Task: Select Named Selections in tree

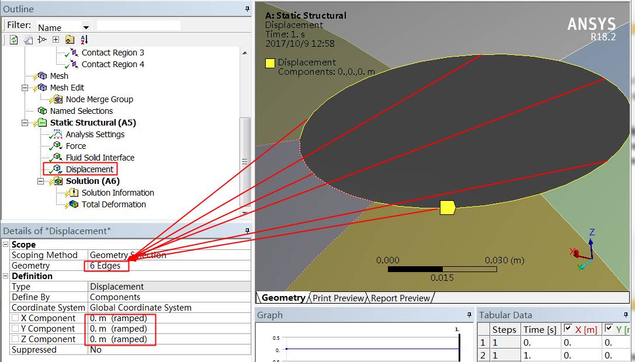Action: (81, 111)
